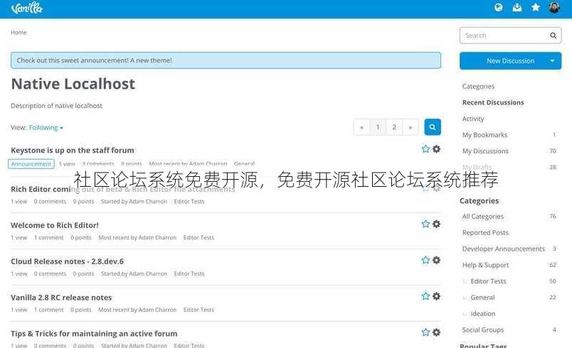Open Welcome to Rich Editor! discussion
Viewport: 572px width, 348px height.
click(55, 225)
